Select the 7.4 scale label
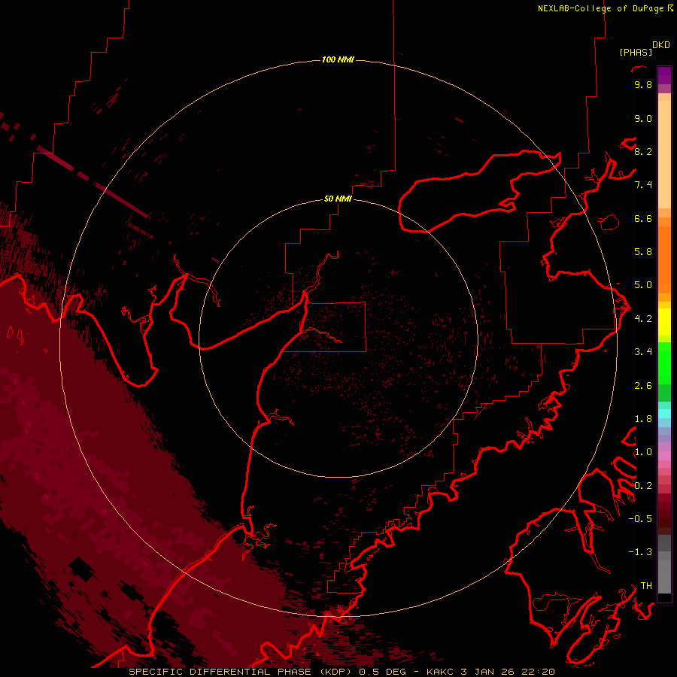The height and width of the screenshot is (677, 677). point(643,185)
